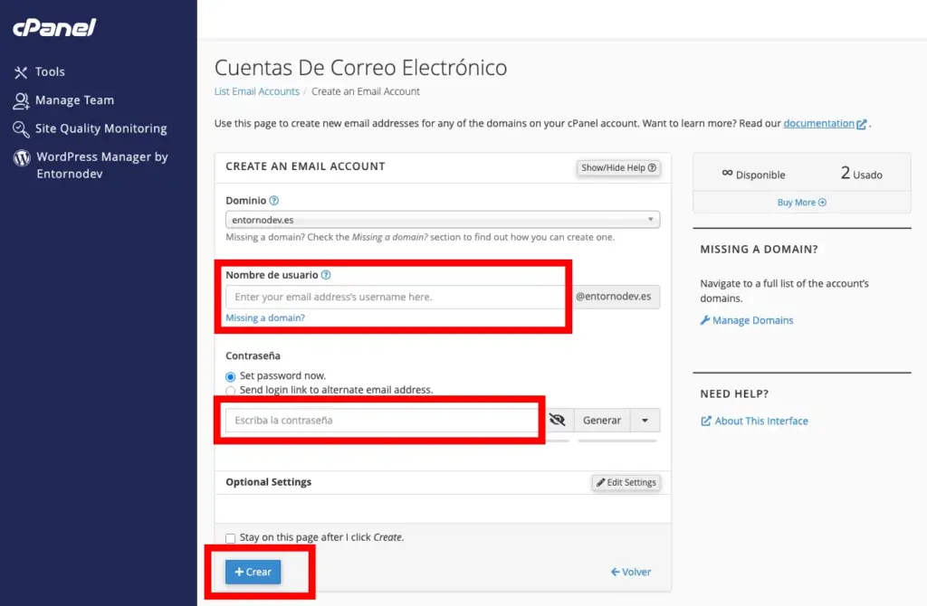Expand the Generar options dropdown arrow
This screenshot has height=606, width=927.
[x=645, y=421]
